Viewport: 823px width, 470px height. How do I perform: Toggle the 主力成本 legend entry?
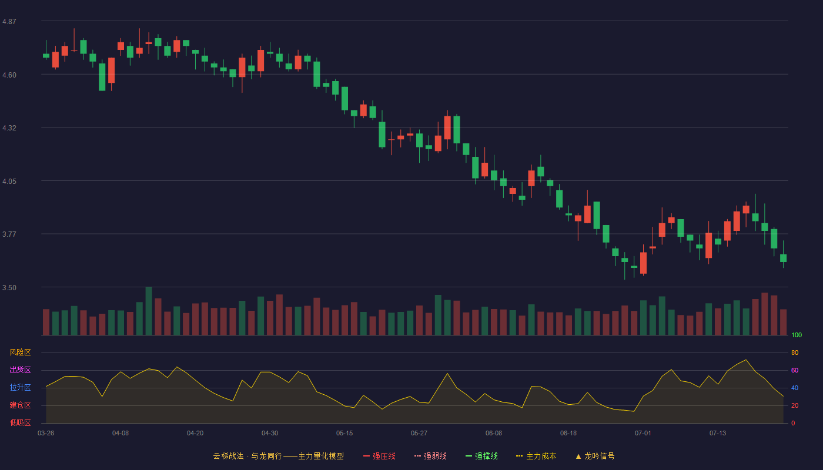click(536, 456)
